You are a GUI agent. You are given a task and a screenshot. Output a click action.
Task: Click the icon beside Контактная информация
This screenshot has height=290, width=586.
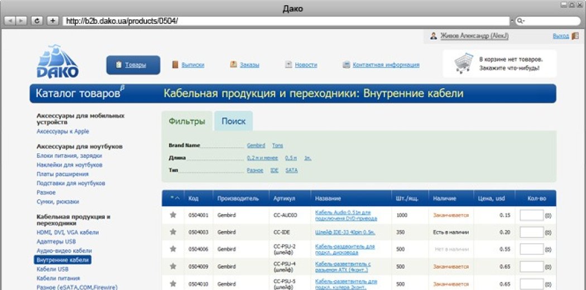tap(346, 65)
